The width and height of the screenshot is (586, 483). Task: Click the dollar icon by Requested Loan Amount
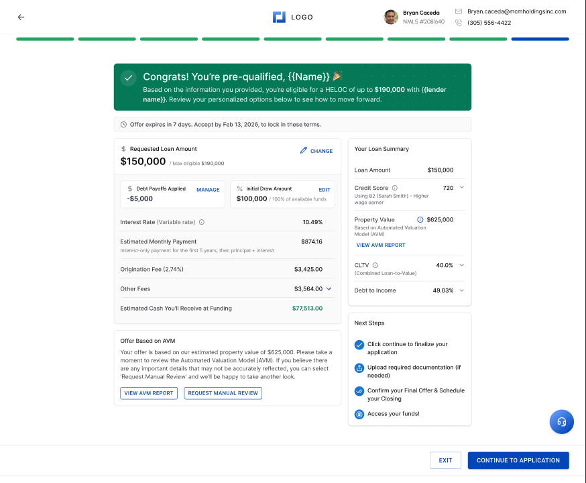tap(123, 149)
